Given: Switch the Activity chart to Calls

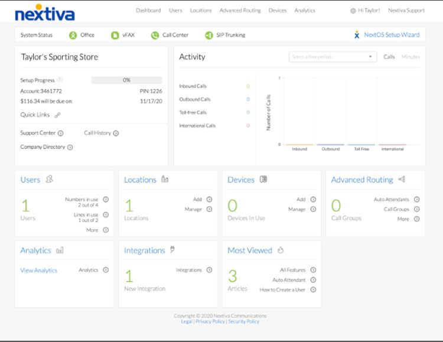Looking at the screenshot, I should [x=389, y=57].
